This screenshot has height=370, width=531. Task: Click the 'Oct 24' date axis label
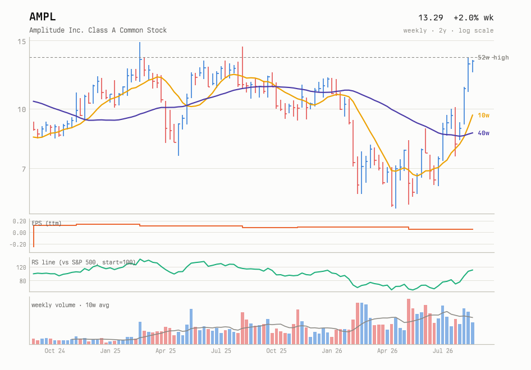[54, 351]
